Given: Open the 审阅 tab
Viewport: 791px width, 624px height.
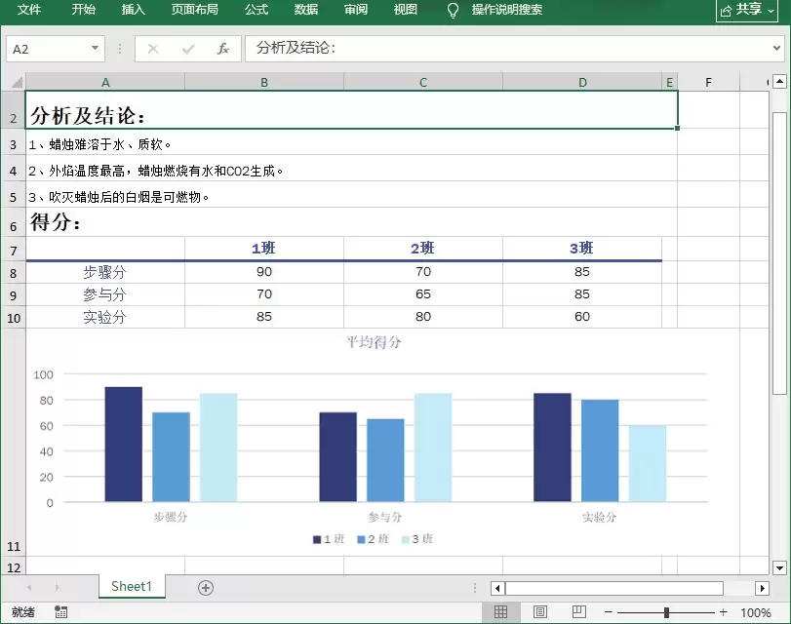Looking at the screenshot, I should tap(356, 9).
